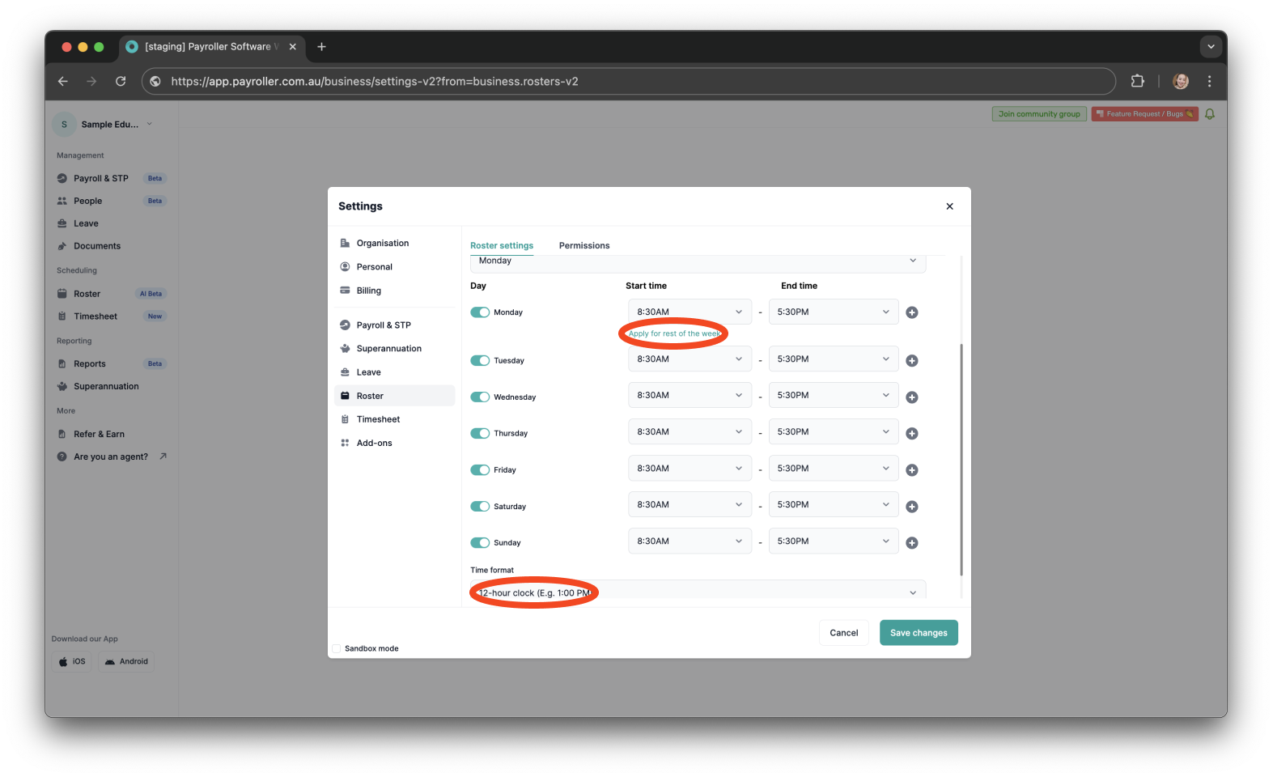Toggle Monday working day switch

pyautogui.click(x=480, y=312)
